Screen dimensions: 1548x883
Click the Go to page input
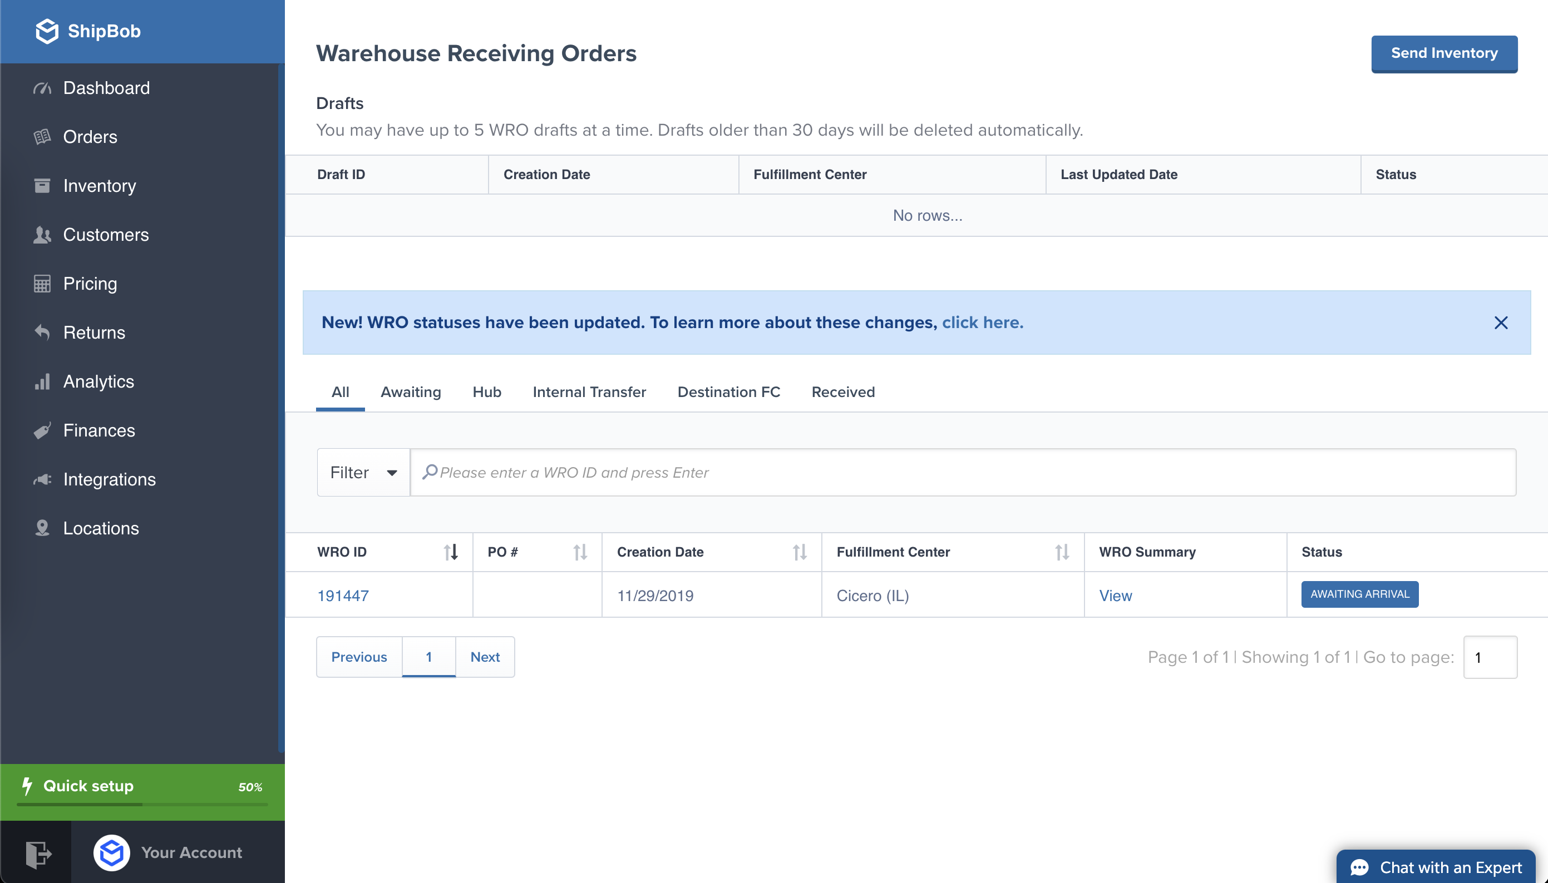click(1490, 657)
